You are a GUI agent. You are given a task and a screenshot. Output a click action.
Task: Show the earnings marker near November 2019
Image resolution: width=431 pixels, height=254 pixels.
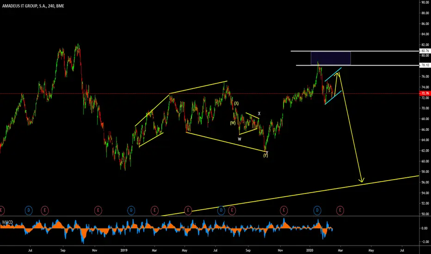coord(283,211)
